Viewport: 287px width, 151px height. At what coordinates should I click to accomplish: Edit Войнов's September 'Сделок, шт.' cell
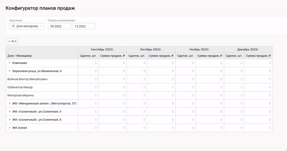click(88, 79)
